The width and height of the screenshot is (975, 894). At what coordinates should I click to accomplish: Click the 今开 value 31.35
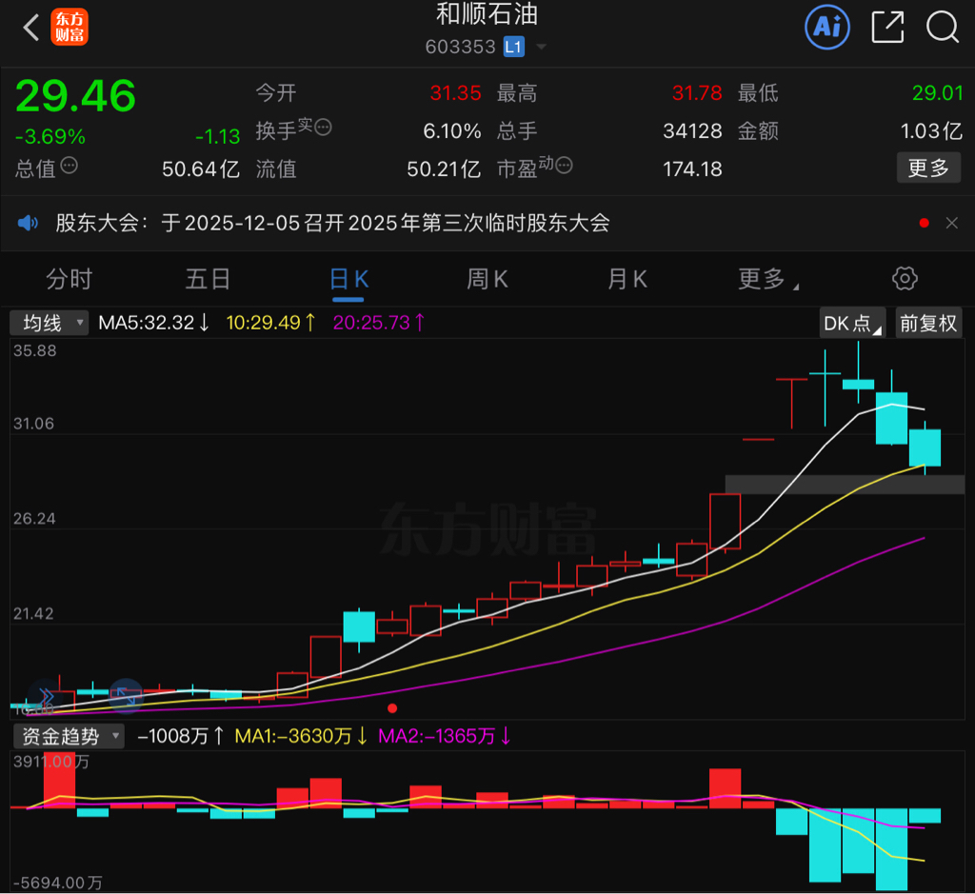456,93
